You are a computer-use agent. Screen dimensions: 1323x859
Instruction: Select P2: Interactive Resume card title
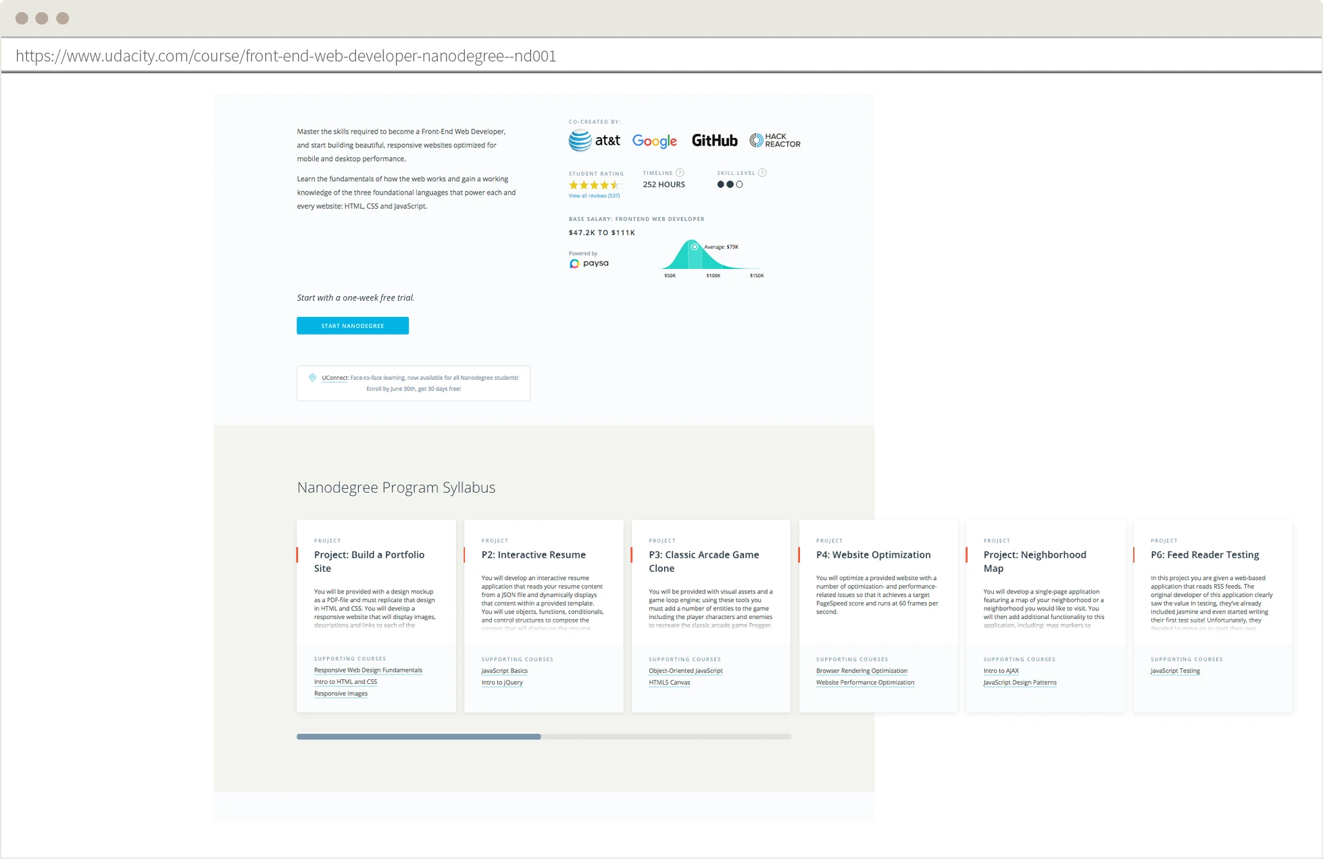pos(533,555)
